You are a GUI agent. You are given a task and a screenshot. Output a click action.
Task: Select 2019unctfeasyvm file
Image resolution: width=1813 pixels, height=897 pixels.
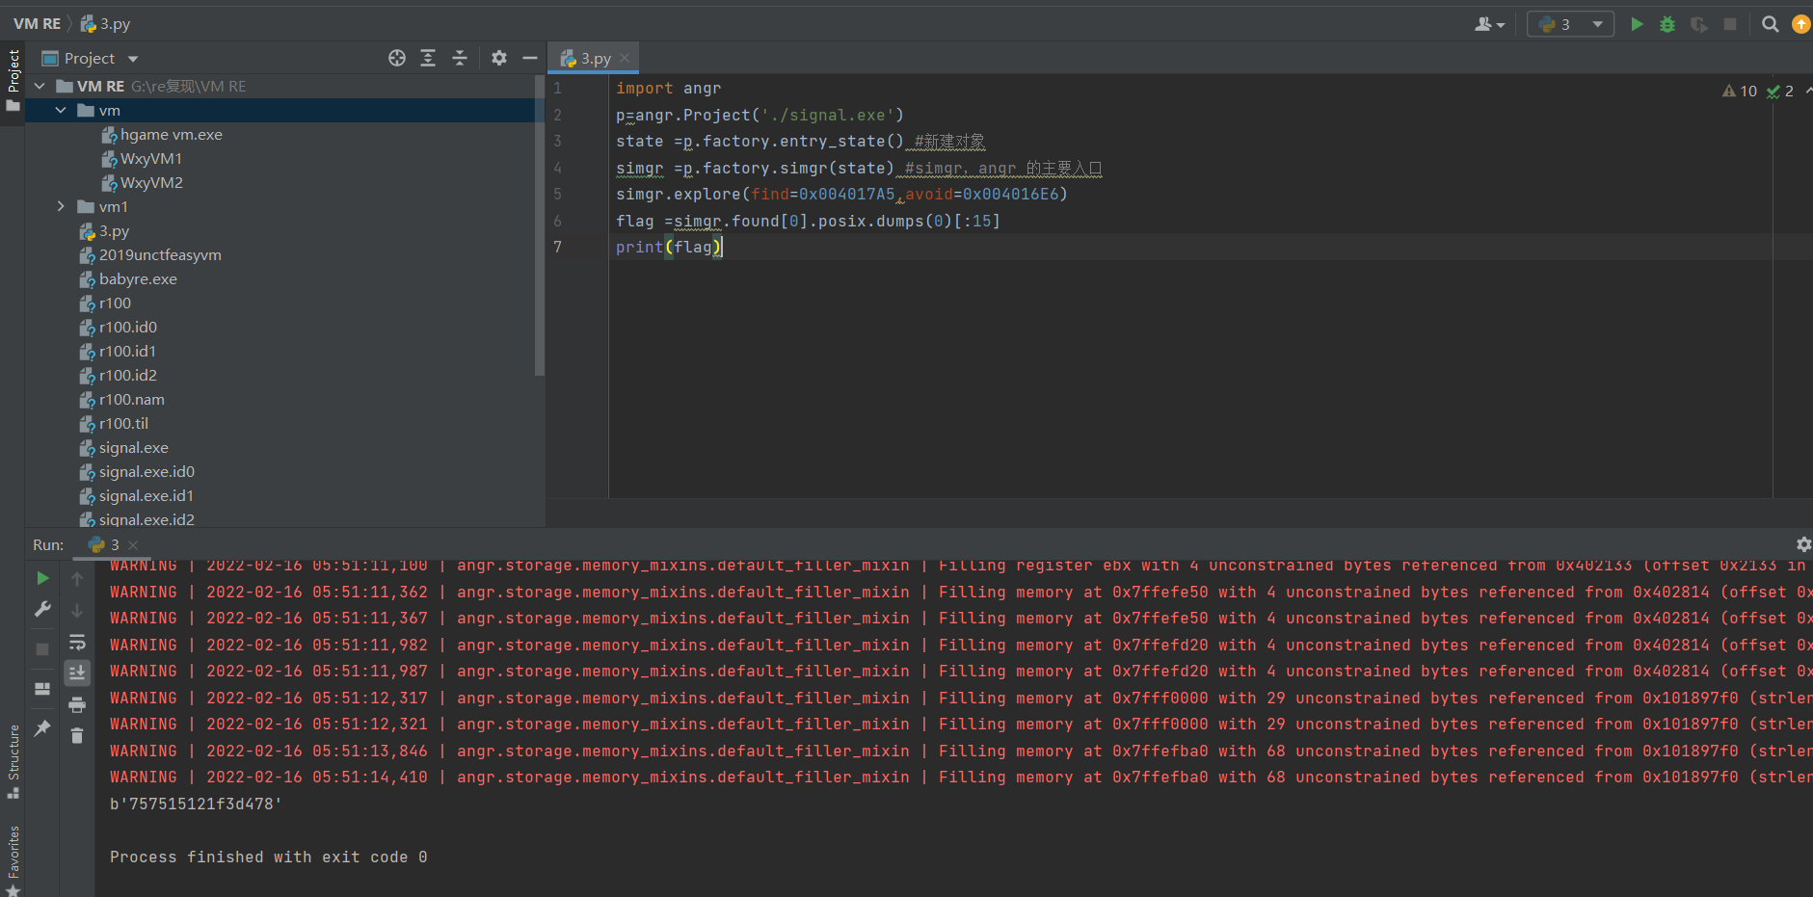tap(160, 255)
